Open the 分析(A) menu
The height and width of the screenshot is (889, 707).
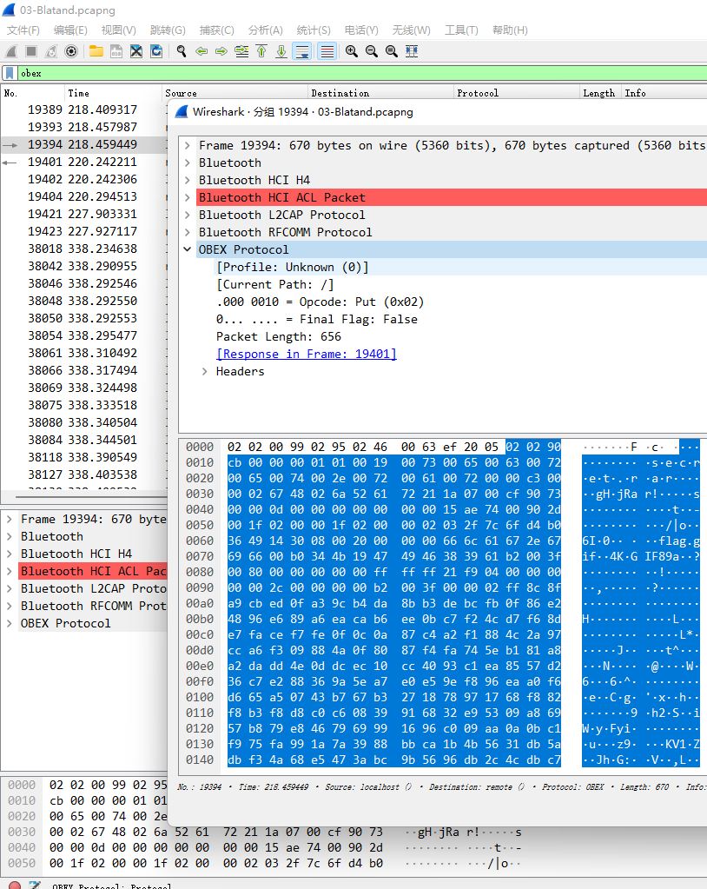pyautogui.click(x=265, y=30)
